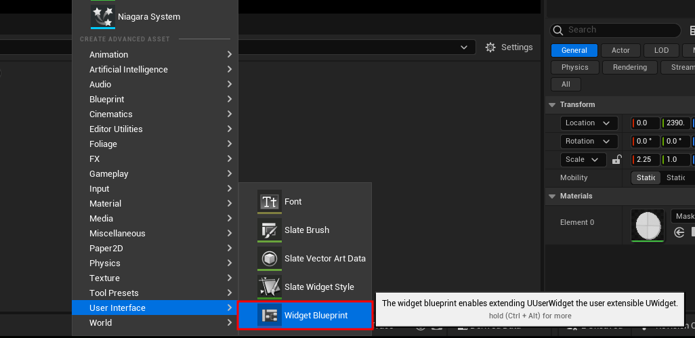This screenshot has height=338, width=695.
Task: Click the Element 0 label
Action: 577,222
